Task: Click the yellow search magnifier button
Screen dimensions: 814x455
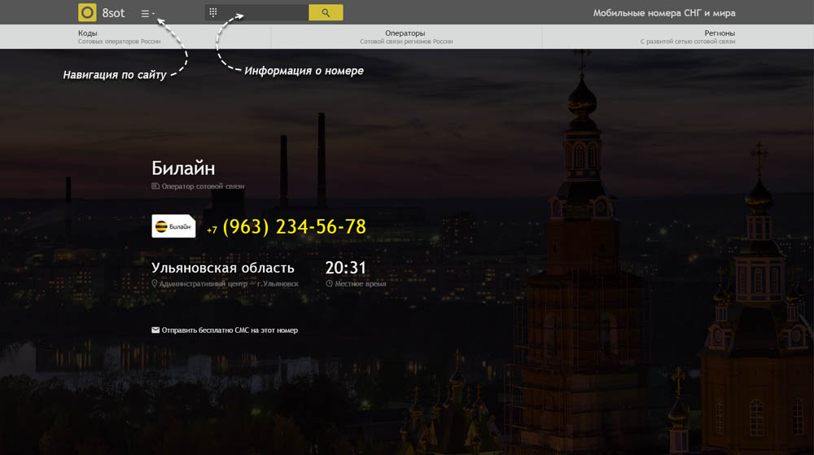Action: coord(326,12)
